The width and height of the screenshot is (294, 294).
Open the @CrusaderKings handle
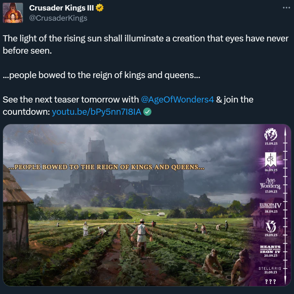(x=58, y=18)
